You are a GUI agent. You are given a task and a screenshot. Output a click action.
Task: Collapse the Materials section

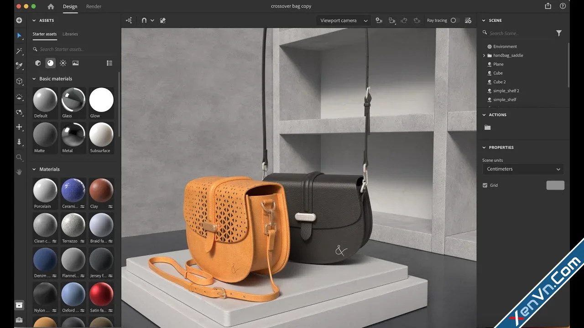click(x=34, y=169)
